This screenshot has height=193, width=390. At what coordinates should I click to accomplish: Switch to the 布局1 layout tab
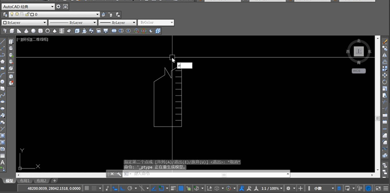[25, 181]
